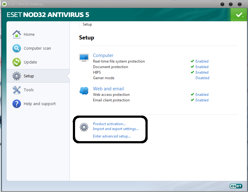Click the ESET eye icon in title bar
The image size is (248, 192).
(4, 4)
